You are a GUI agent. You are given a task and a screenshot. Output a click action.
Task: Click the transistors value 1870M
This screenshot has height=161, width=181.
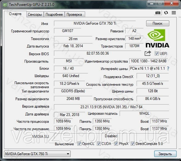[x=134, y=46]
